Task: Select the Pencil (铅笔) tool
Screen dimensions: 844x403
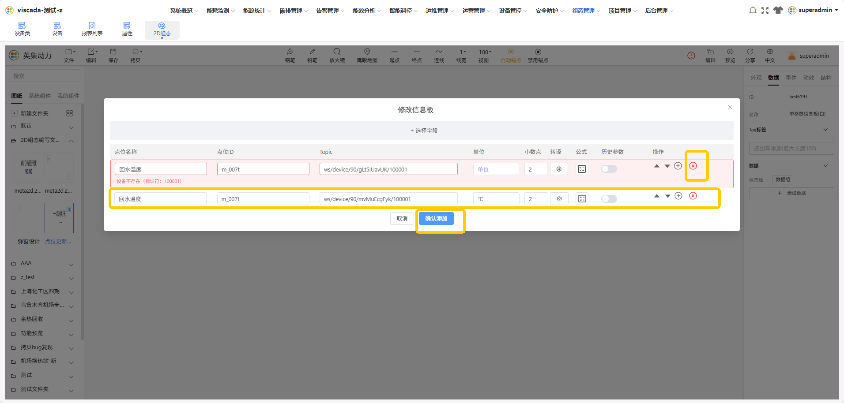Action: click(312, 56)
